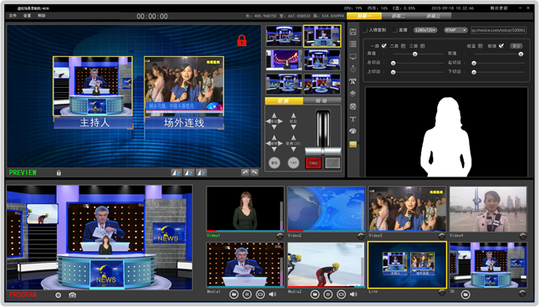The width and height of the screenshot is (539, 307).
Task: Select the Media2 skating clip thumbnail
Action: tap(326, 264)
